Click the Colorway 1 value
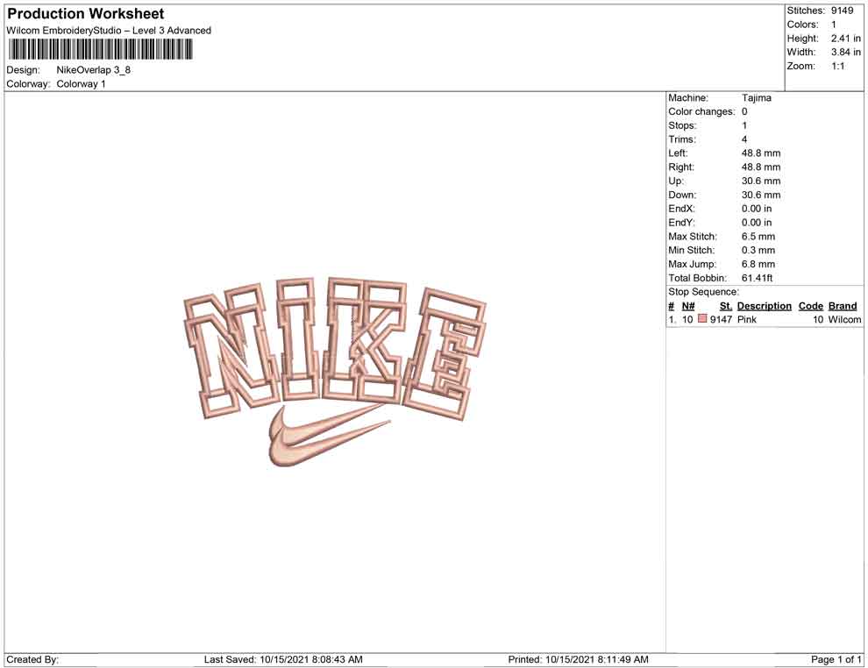Image resolution: width=868 pixels, height=668 pixels. tap(81, 84)
